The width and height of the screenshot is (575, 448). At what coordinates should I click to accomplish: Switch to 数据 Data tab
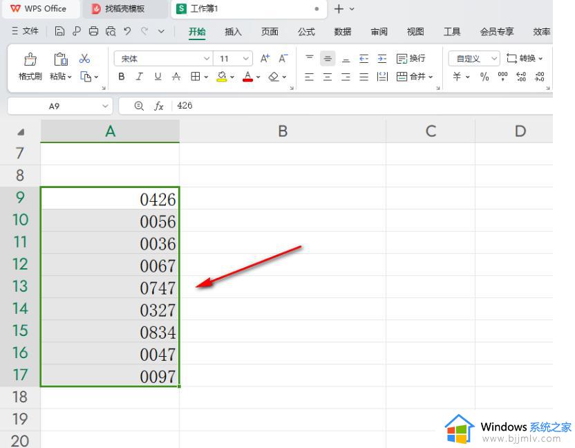tap(343, 32)
